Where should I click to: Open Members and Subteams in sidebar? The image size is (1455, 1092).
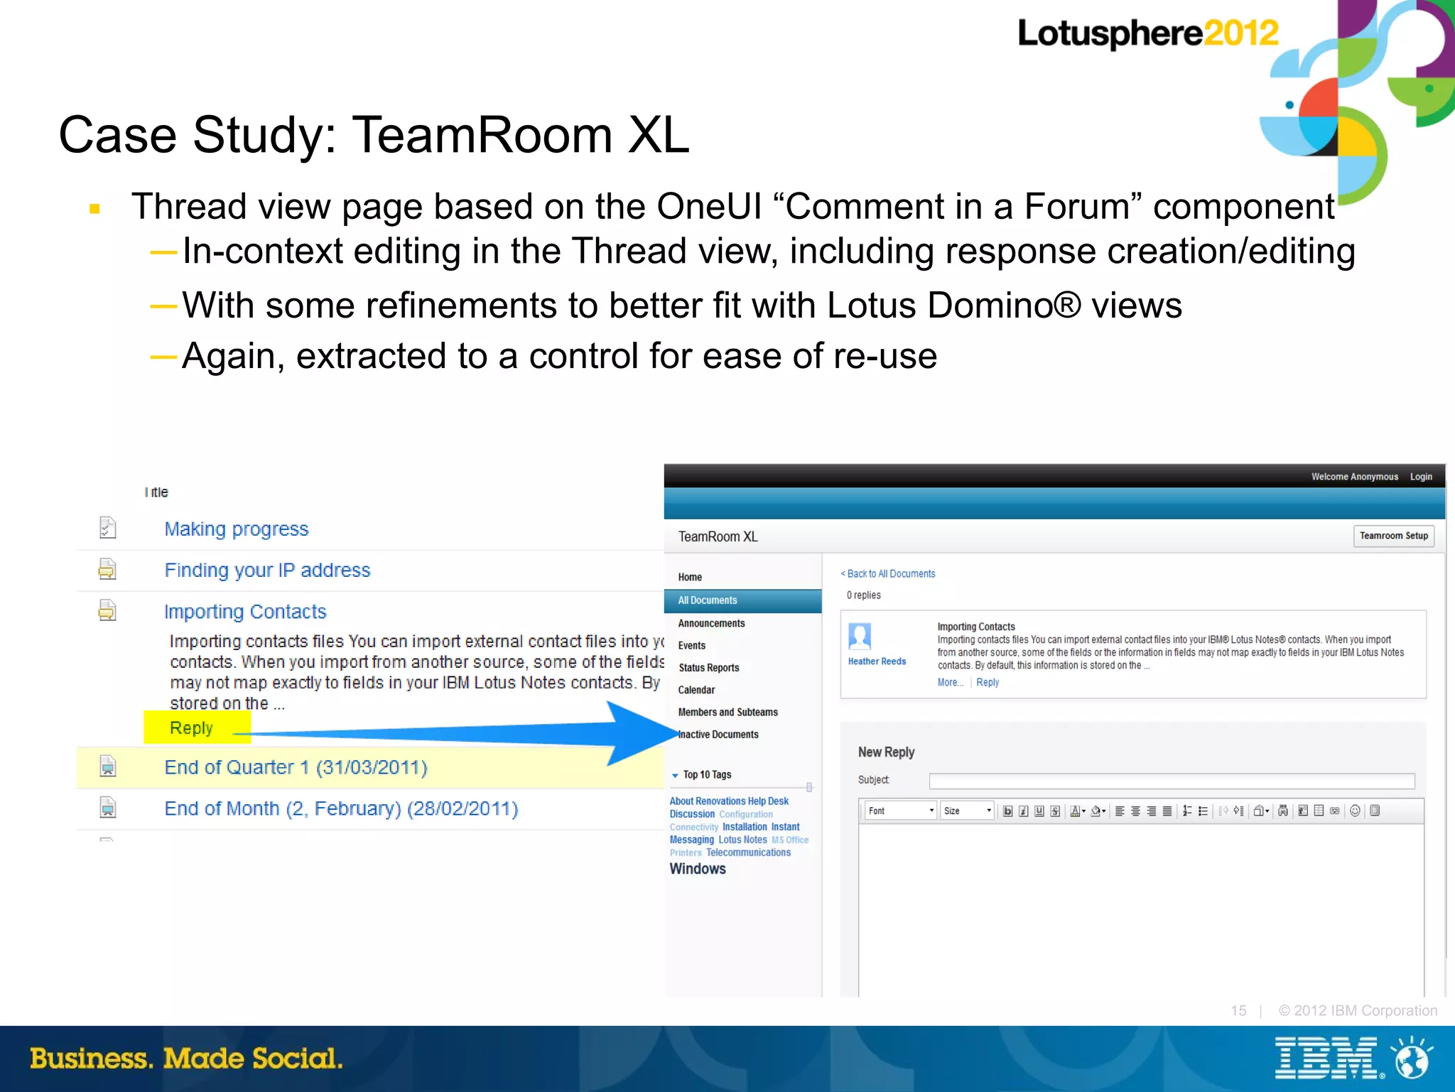(x=727, y=712)
